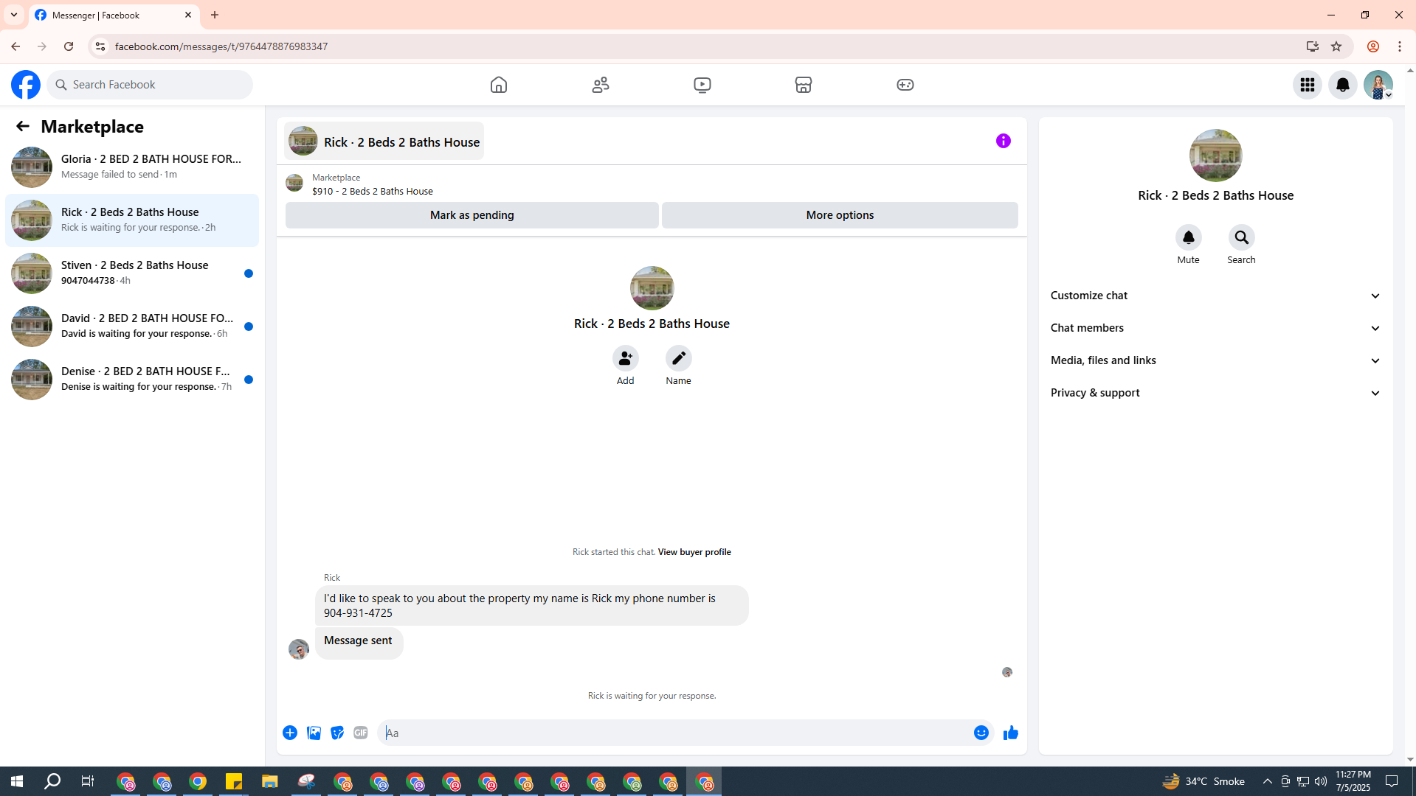This screenshot has width=1416, height=796.
Task: Open Windows taskbar search
Action: 52,781
